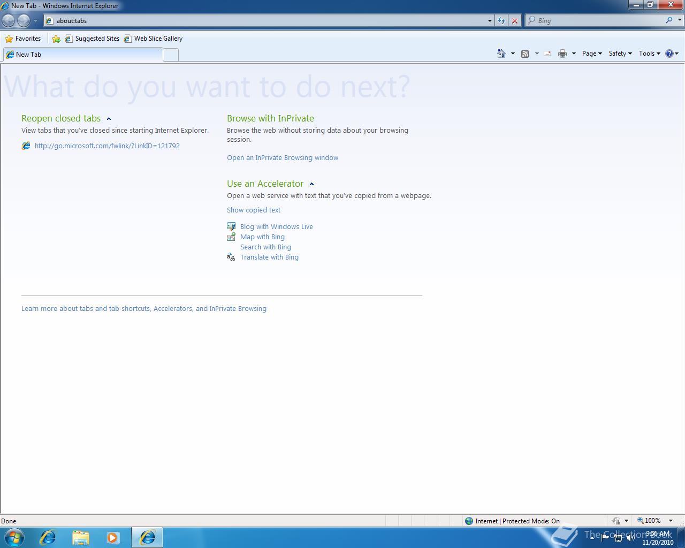The image size is (685, 548).
Task: Click Add to Favorites Bar icon
Action: coord(56,39)
